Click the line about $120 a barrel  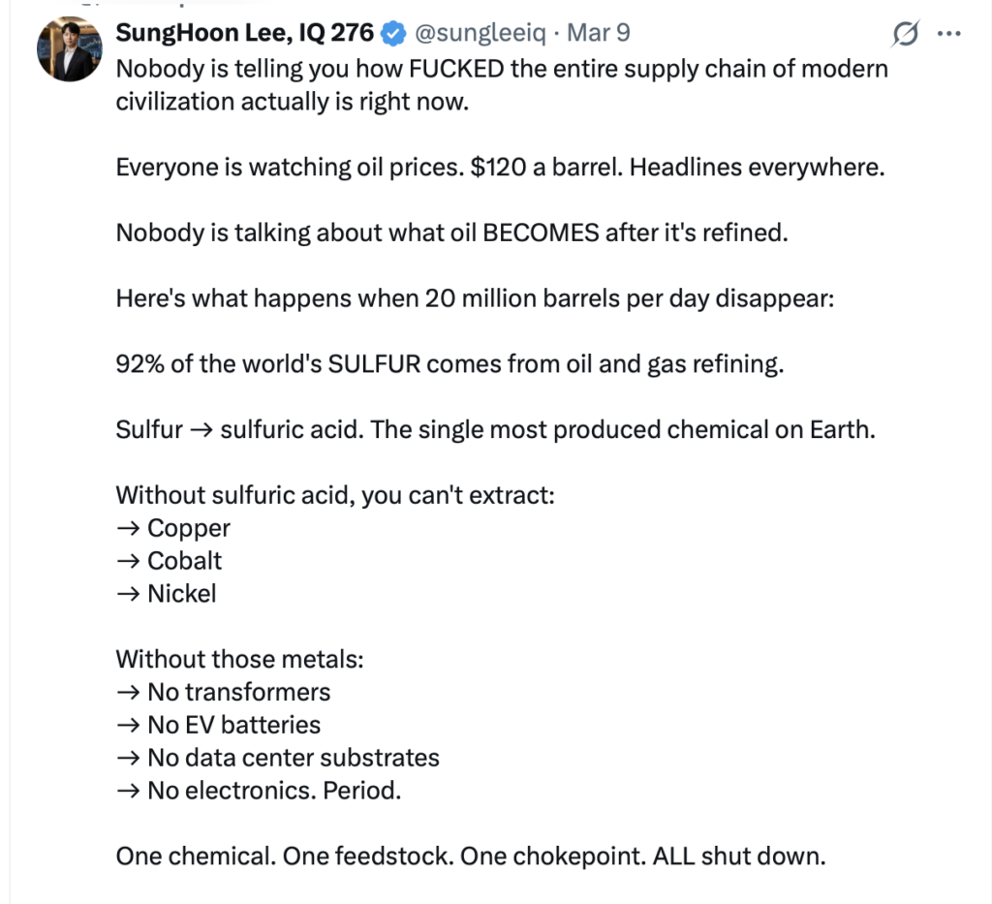pyautogui.click(x=500, y=167)
